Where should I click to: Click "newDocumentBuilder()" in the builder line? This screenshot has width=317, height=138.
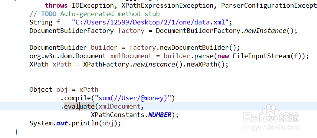198,48
